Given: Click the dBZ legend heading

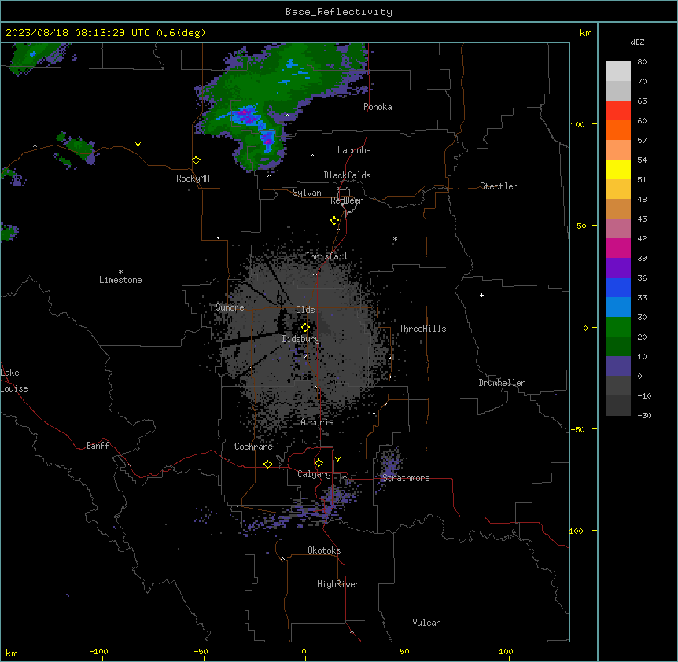Looking at the screenshot, I should click(x=637, y=42).
